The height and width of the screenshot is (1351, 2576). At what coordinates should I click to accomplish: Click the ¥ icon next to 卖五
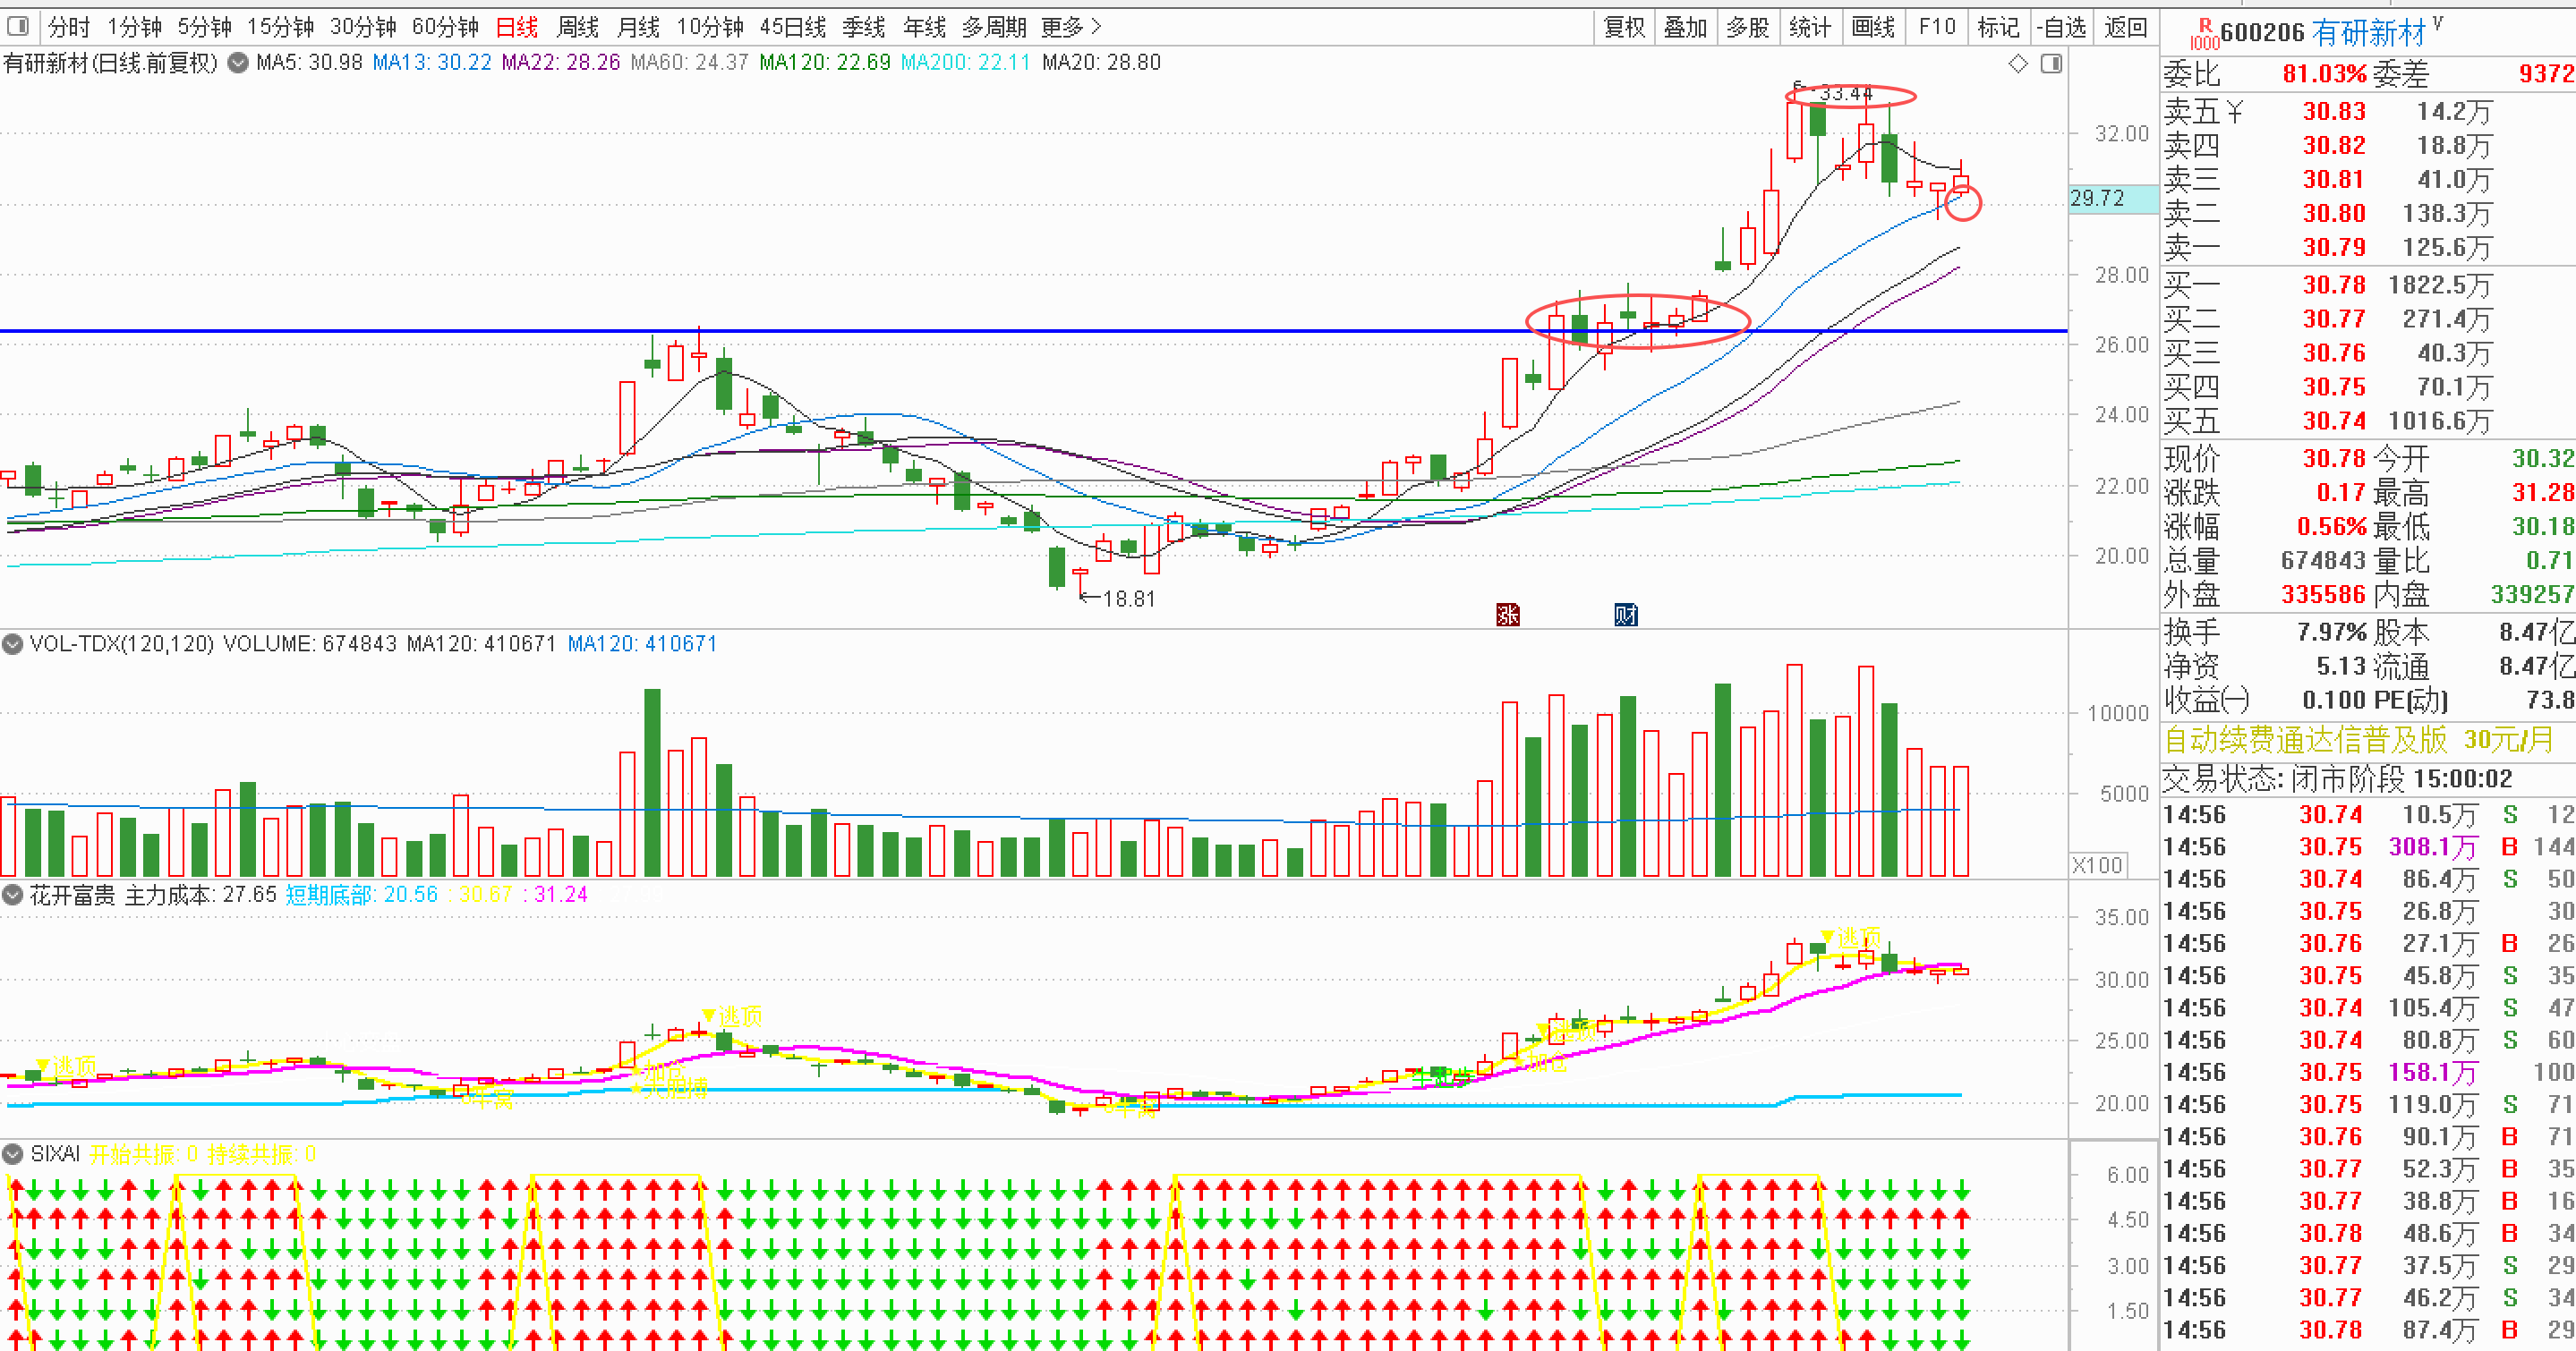(2235, 112)
